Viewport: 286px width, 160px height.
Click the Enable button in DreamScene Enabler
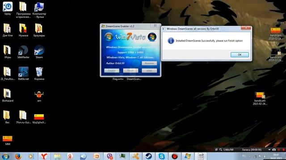click(x=112, y=70)
